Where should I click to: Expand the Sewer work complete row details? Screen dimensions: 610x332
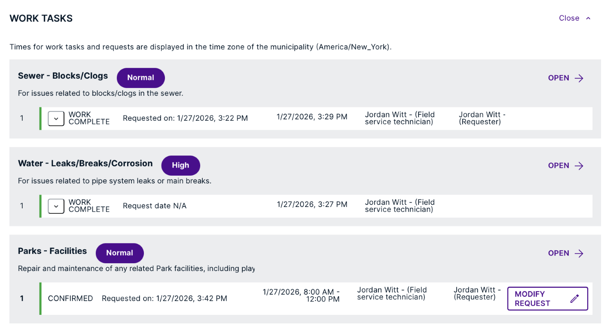coord(56,119)
